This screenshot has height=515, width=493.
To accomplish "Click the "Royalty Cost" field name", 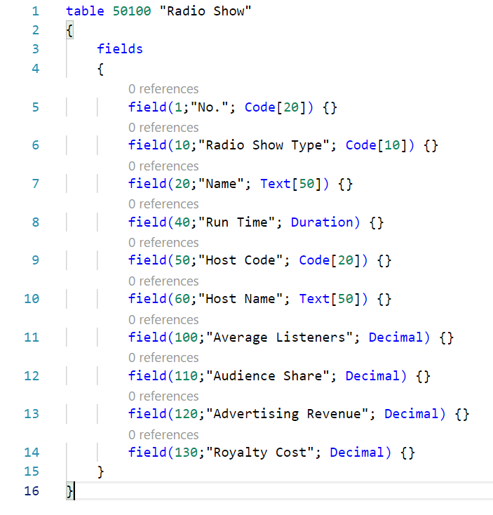I will click(x=260, y=453).
